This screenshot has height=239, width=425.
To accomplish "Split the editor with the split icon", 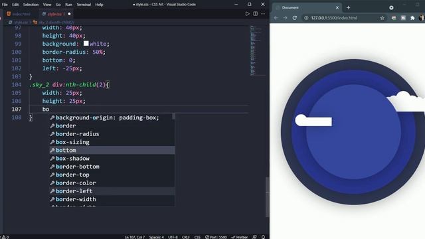I will coord(255,14).
